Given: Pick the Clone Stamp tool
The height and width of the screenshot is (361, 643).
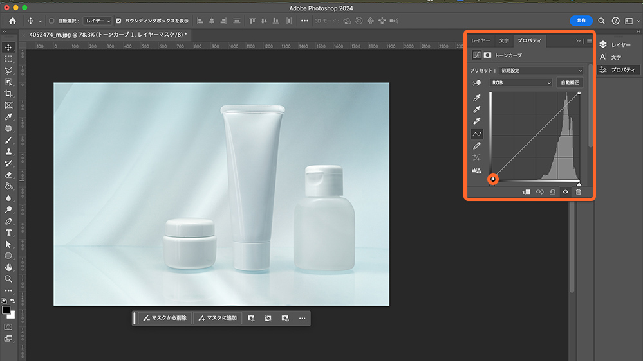Looking at the screenshot, I should (x=8, y=152).
